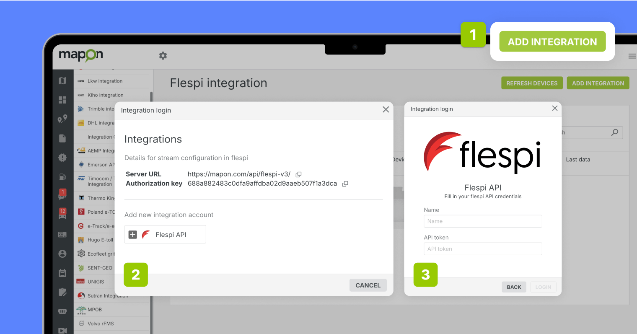The width and height of the screenshot is (637, 334).
Task: Copy the Server URL with the copy icon
Action: 298,174
